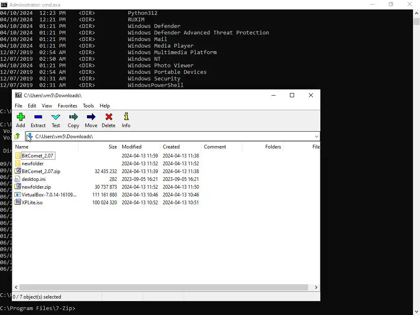Image resolution: width=420 pixels, height=315 pixels.
Task: Click the download folder icon in address bar
Action: point(30,136)
